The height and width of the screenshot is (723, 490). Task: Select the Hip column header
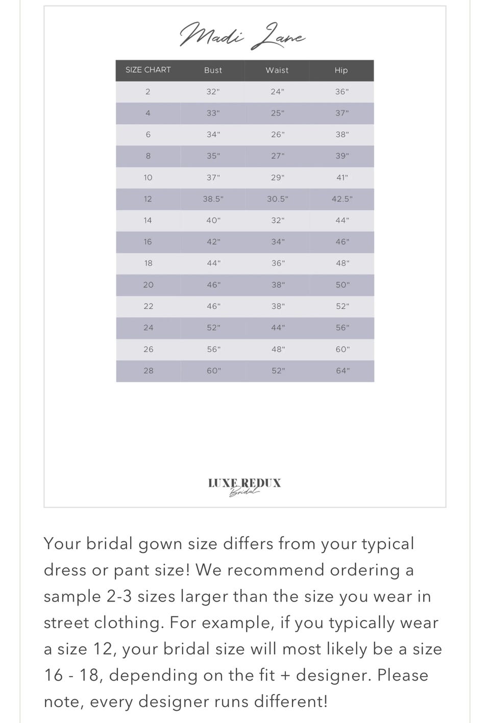(x=341, y=70)
